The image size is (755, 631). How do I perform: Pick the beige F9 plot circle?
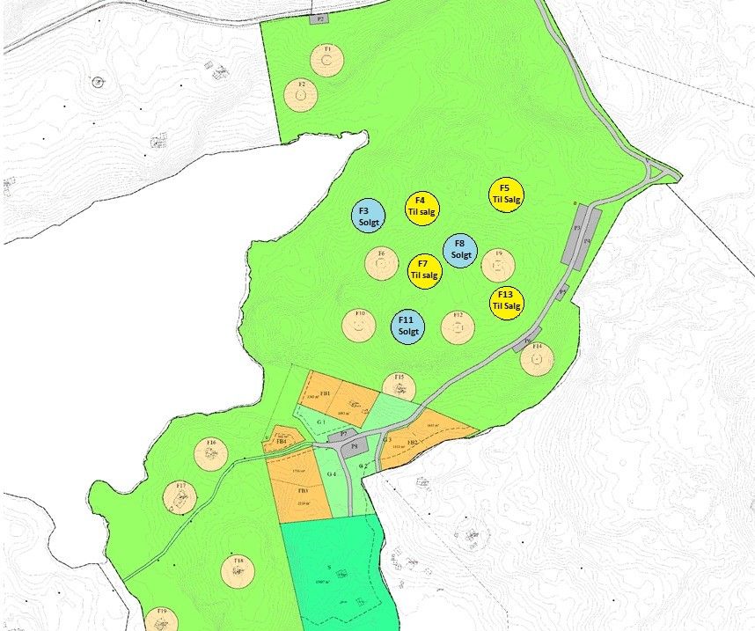(x=498, y=262)
